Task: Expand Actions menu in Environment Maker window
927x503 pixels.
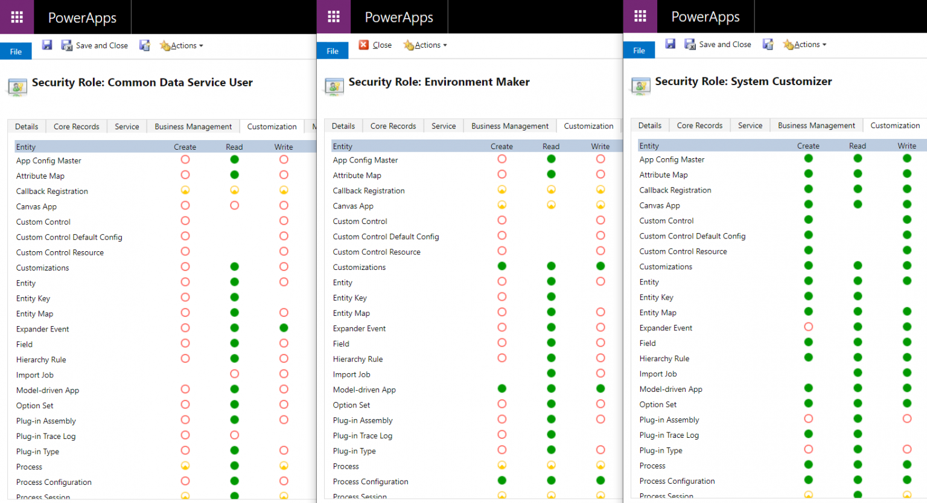Action: tap(425, 45)
